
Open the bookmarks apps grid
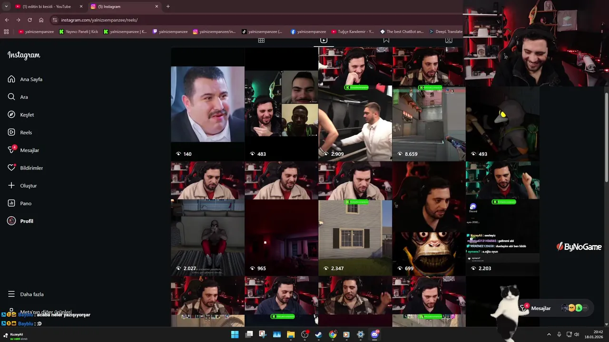click(6, 32)
